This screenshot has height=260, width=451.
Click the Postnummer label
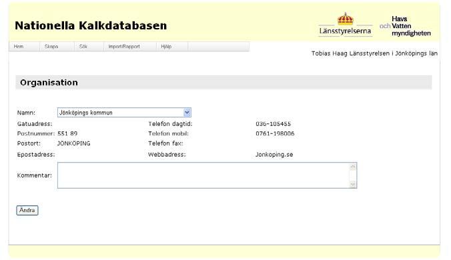pos(35,133)
